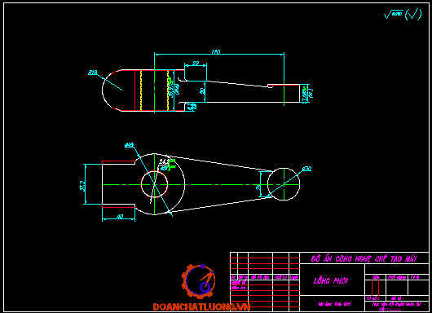
Task: Select the orange gear logo
Action: 199,281
